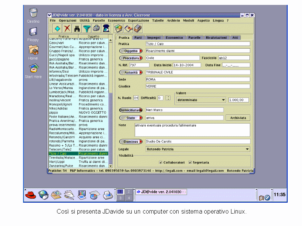Click the cyan plus add-record icon
The image size is (302, 226).
click(x=57, y=29)
